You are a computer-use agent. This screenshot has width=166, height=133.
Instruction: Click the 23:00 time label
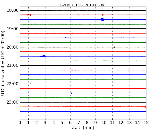tap(13, 102)
